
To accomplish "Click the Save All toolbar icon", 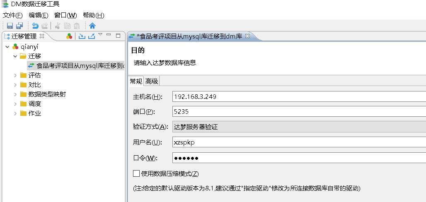I will pos(19,26).
